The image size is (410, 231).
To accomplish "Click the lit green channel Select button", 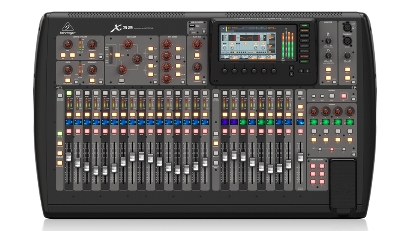I will tap(69, 93).
